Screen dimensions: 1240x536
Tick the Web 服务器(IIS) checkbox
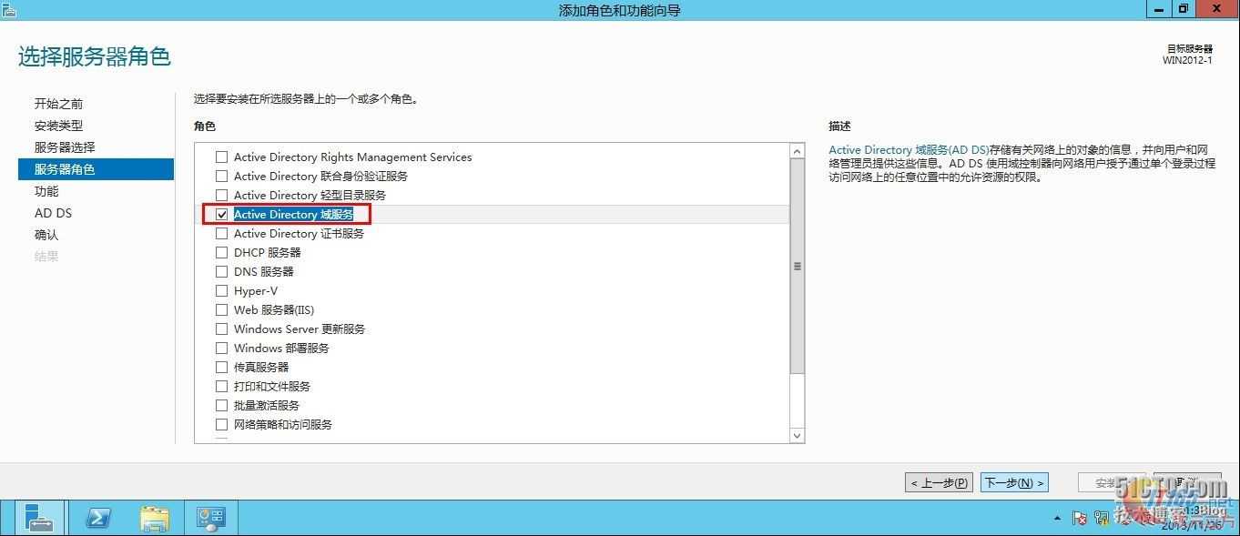coord(221,310)
